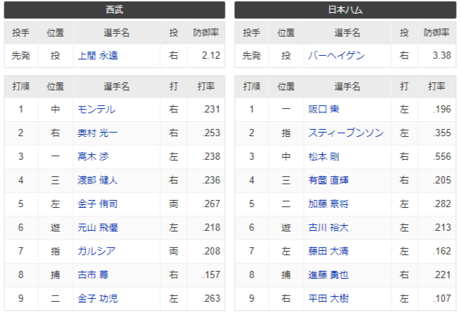
Task: Click the モンテル player name
Action: [x=96, y=110]
